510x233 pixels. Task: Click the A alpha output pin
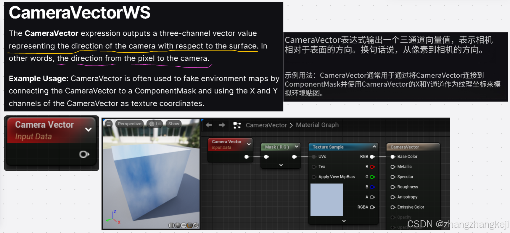(x=372, y=197)
